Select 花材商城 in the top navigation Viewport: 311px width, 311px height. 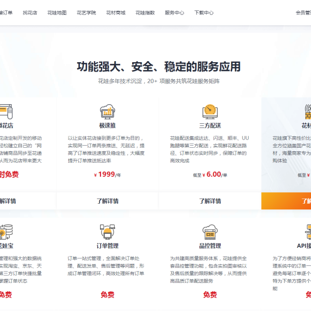point(116,12)
